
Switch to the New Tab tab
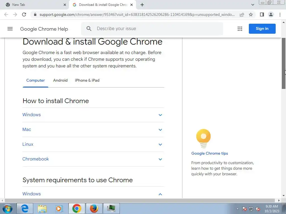(x=34, y=5)
